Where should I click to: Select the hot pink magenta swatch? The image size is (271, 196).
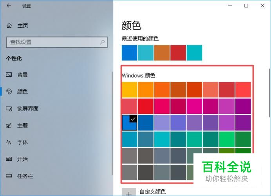pos(194,106)
